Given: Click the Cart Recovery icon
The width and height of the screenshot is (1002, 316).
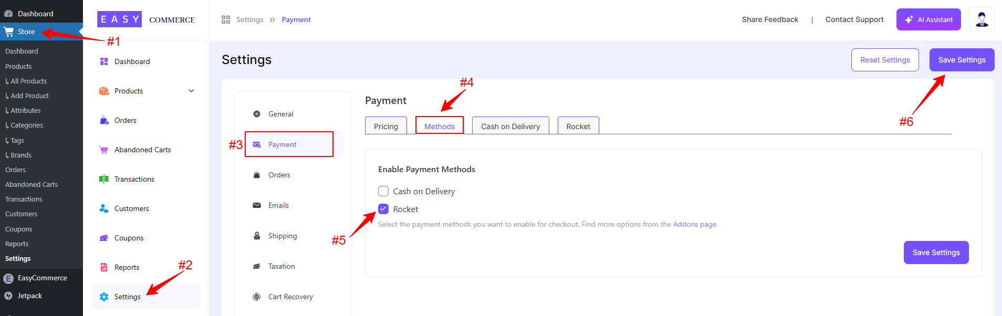Looking at the screenshot, I should pos(257,297).
